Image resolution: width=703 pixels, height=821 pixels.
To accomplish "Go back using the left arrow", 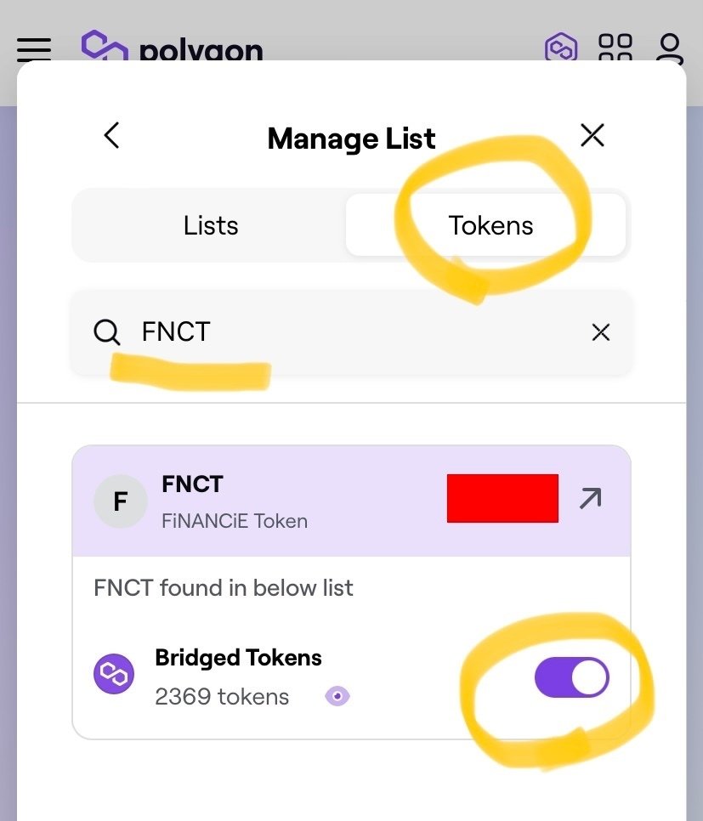I will click(111, 135).
